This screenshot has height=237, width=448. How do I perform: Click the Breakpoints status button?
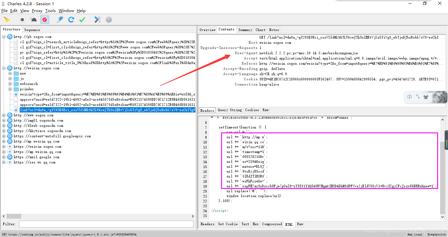tap(437, 234)
